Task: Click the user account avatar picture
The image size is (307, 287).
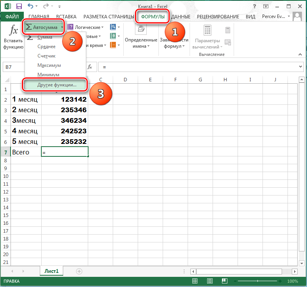Action: pos(297,16)
